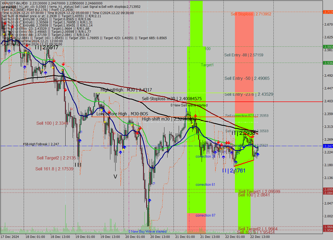This screenshot has width=333, height=240.
Task: Select 'Sell Entry -50 | 2.49065' label
Action: coord(247,78)
